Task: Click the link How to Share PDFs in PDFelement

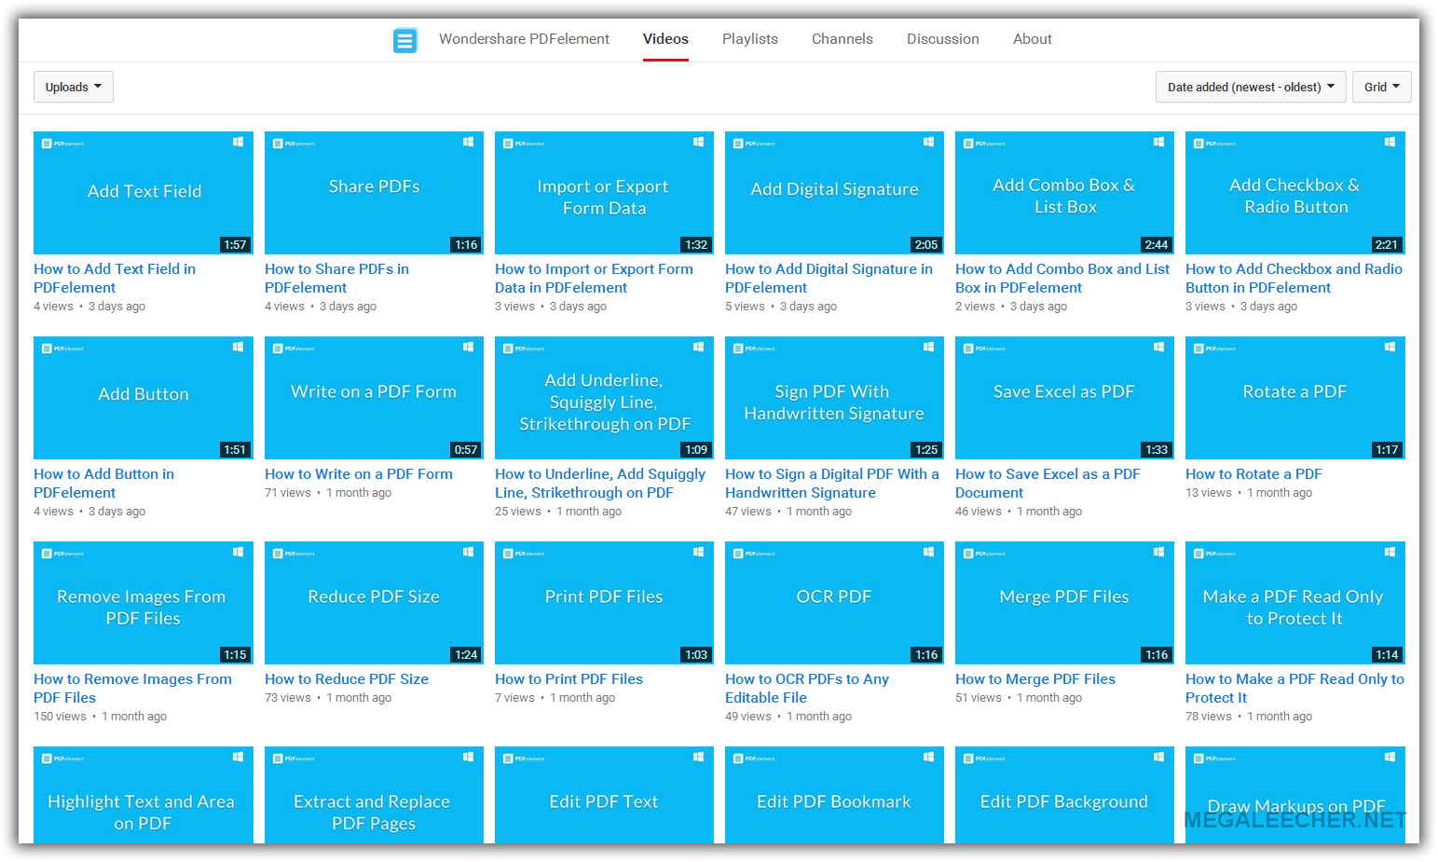Action: [x=336, y=278]
